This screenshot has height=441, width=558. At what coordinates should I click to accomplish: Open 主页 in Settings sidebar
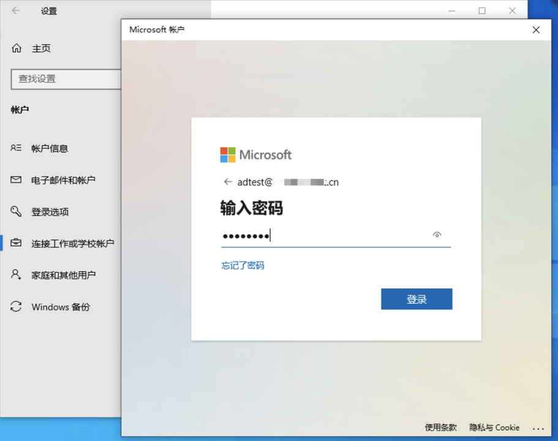41,48
